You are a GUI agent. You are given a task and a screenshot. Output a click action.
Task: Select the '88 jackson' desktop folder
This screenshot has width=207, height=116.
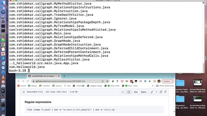click(x=181, y=102)
